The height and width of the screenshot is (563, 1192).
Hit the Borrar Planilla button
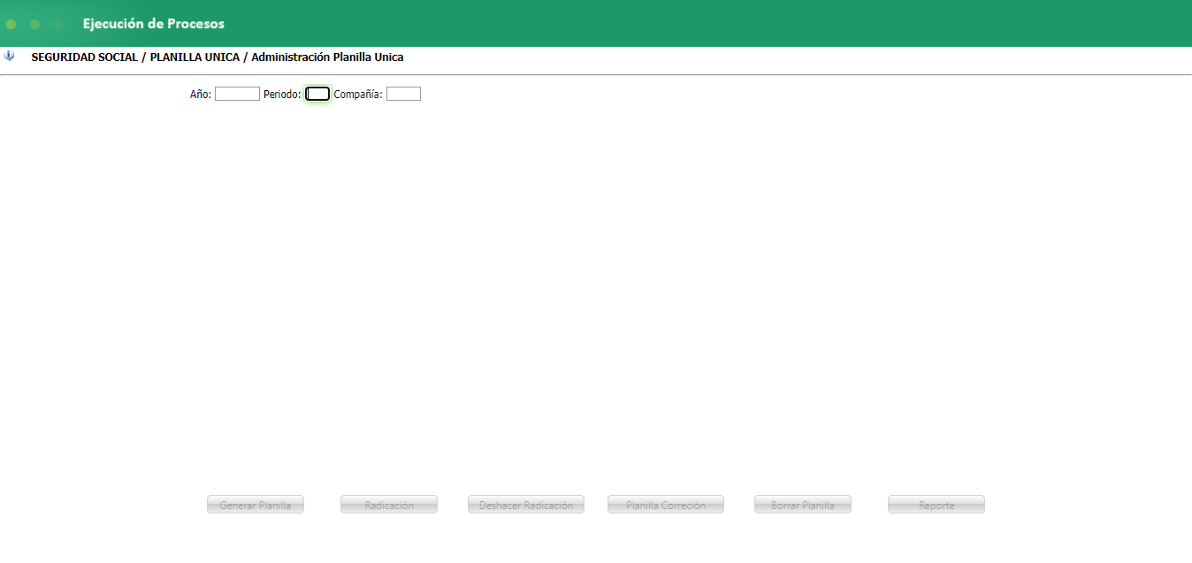tap(802, 505)
